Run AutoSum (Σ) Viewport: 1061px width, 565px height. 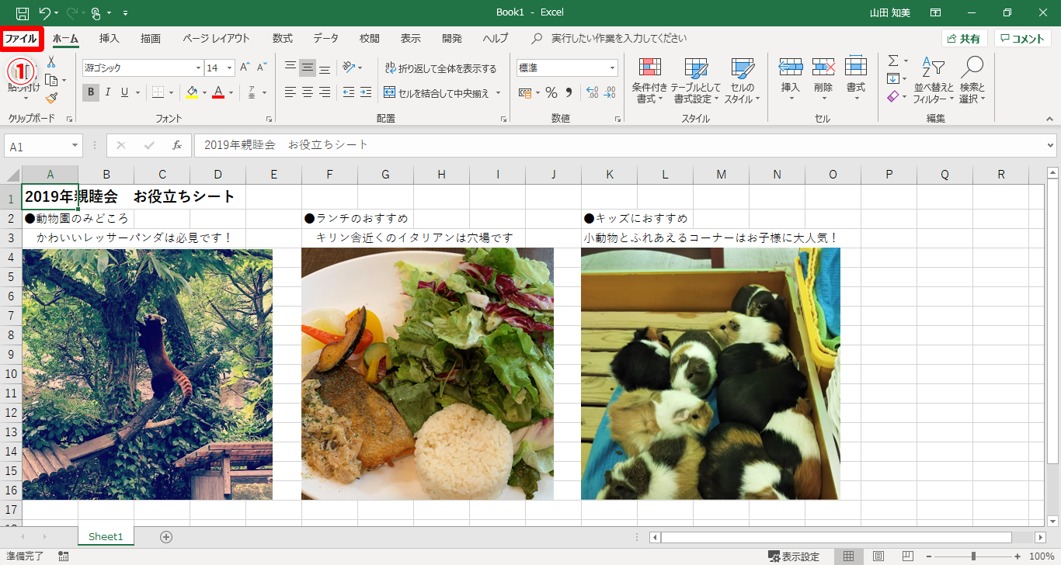pos(893,61)
